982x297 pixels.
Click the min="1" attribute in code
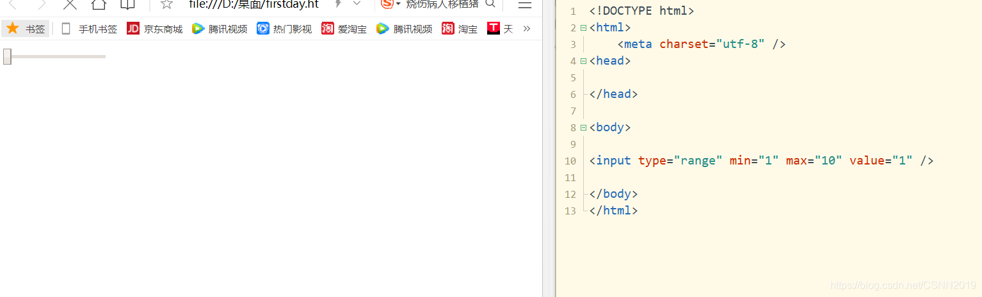pos(754,161)
